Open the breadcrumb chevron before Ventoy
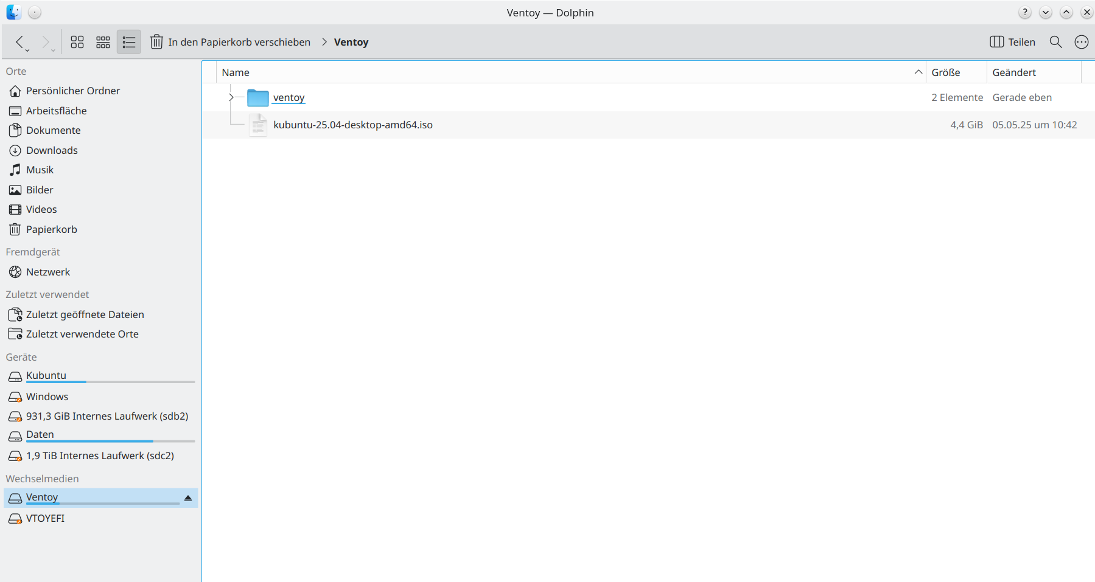Image resolution: width=1095 pixels, height=582 pixels. (324, 42)
